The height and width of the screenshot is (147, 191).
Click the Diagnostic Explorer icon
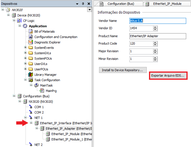[x=31, y=42]
